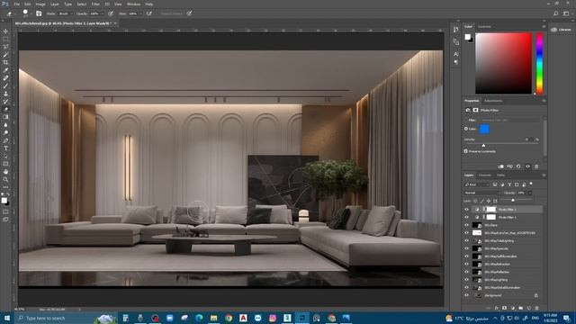Click the blue Photo Filter color swatch
Image resolution: width=576 pixels, height=324 pixels.
tap(484, 129)
